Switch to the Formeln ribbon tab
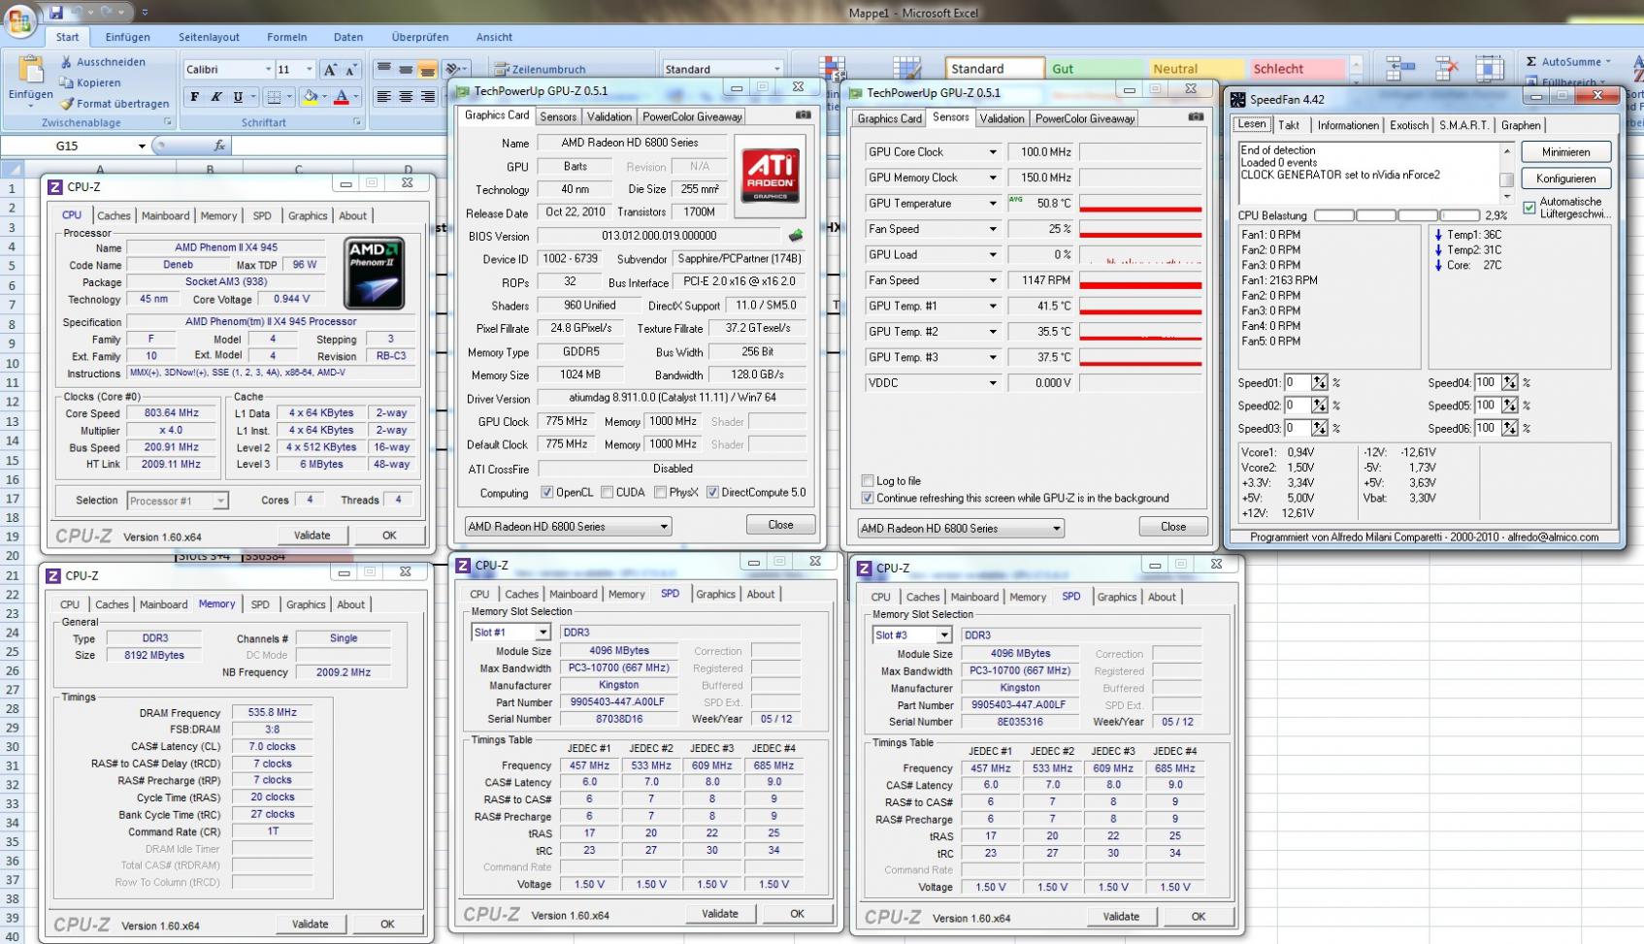 [287, 37]
